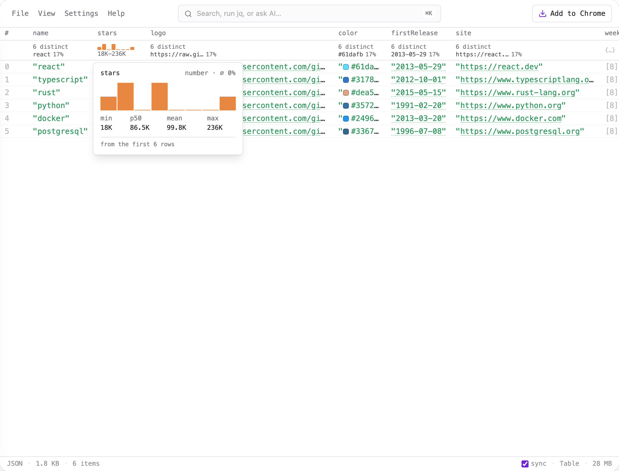The image size is (619, 471).
Task: Expand the [8] array in python row
Action: (x=611, y=106)
